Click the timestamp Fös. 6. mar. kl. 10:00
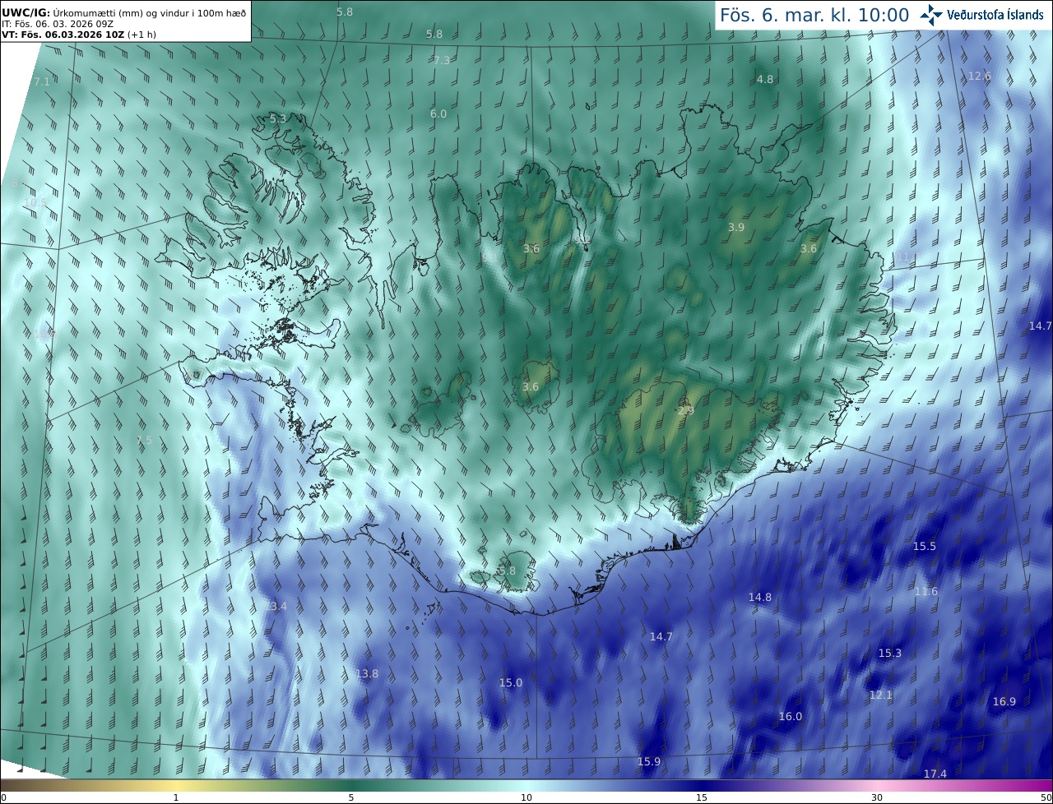Viewport: 1053px width, 804px height. pyautogui.click(x=814, y=15)
